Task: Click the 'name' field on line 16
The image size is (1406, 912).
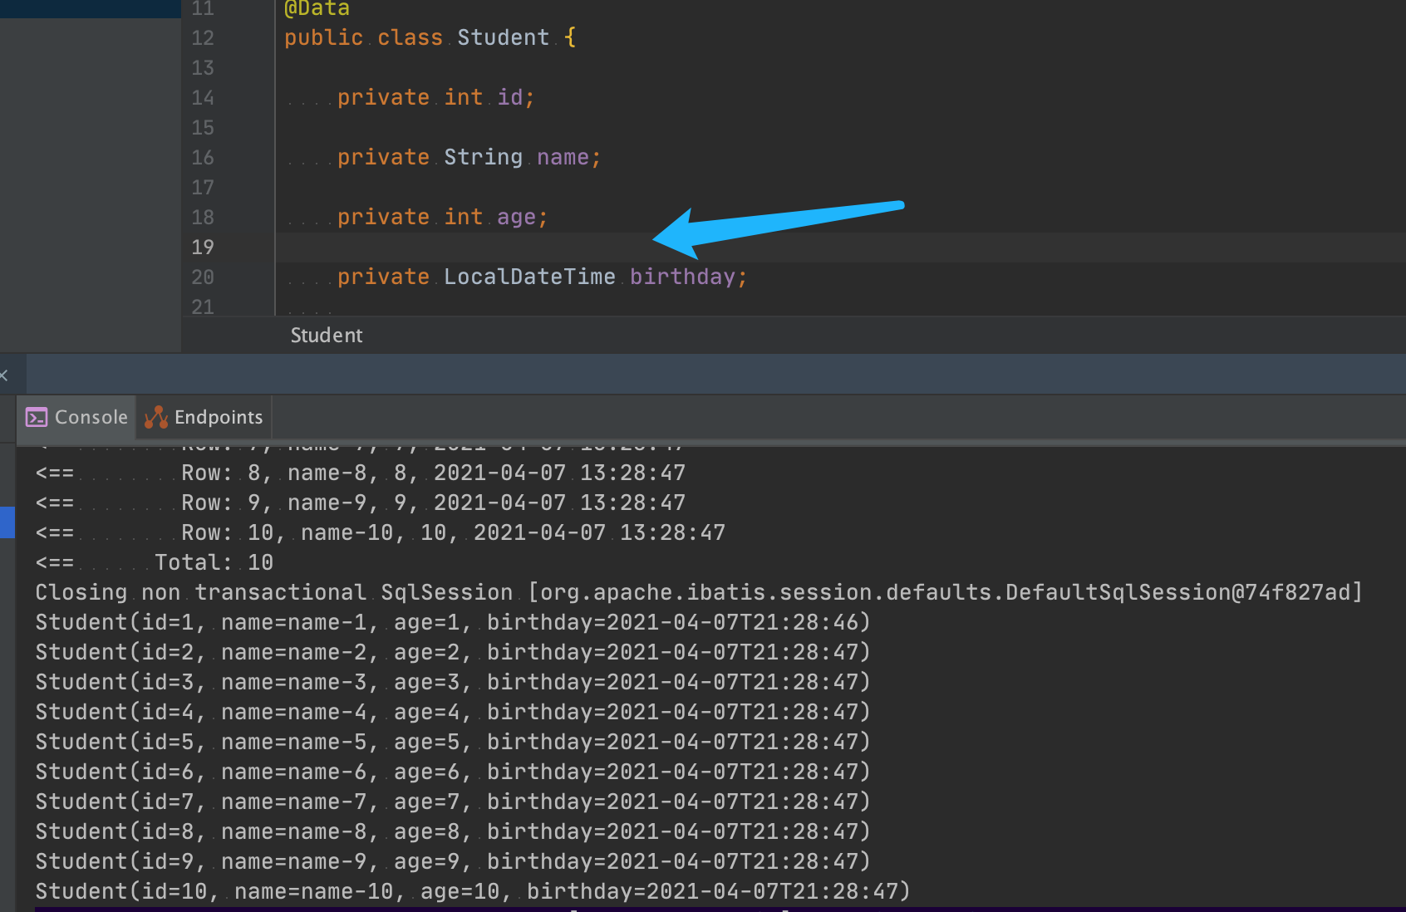Action: pyautogui.click(x=563, y=158)
